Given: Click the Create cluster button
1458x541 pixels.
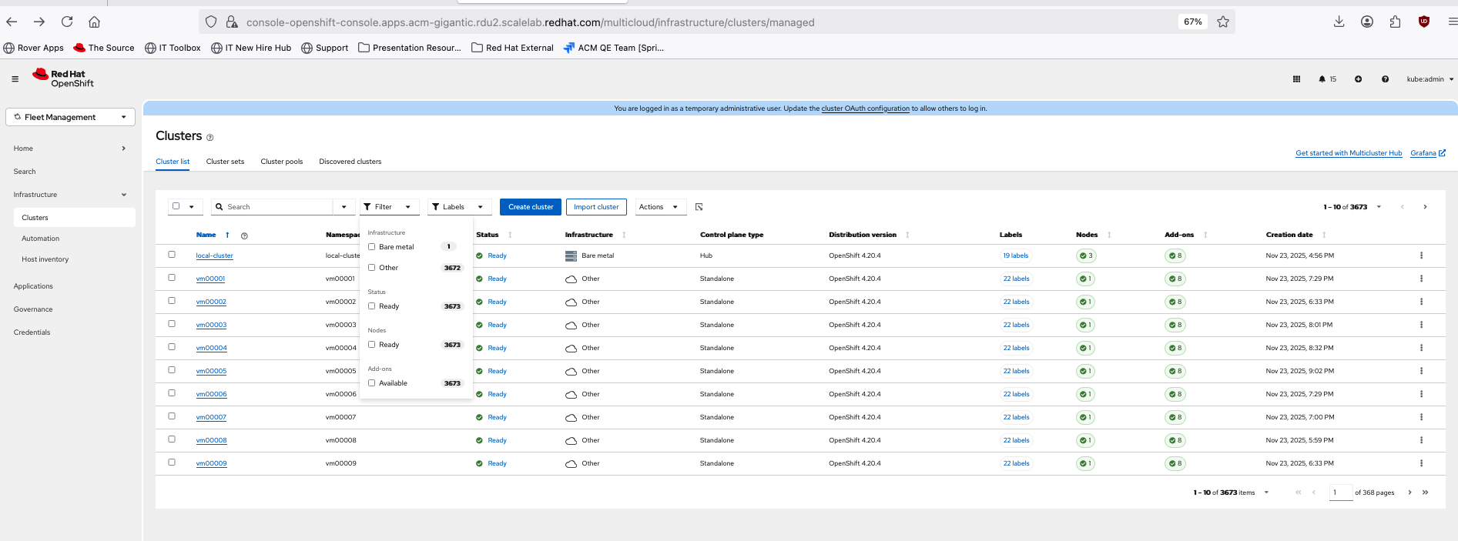Looking at the screenshot, I should click(530, 207).
